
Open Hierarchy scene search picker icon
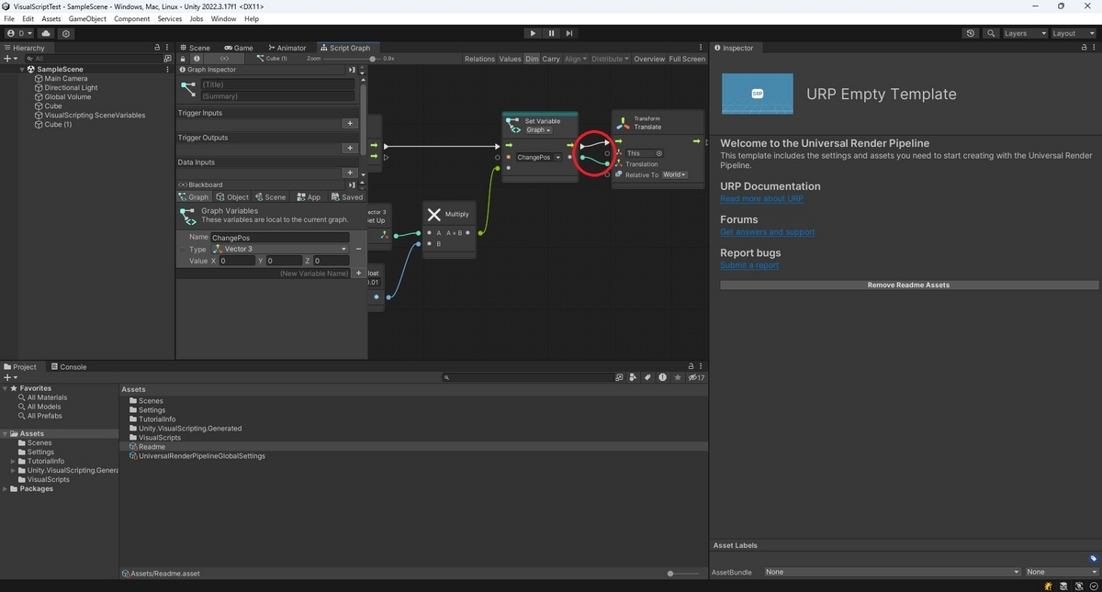click(x=166, y=59)
